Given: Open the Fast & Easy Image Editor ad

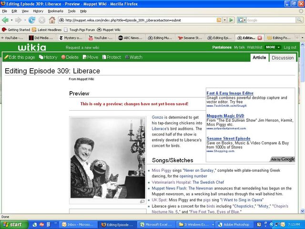Looking at the screenshot, I should click(230, 93).
